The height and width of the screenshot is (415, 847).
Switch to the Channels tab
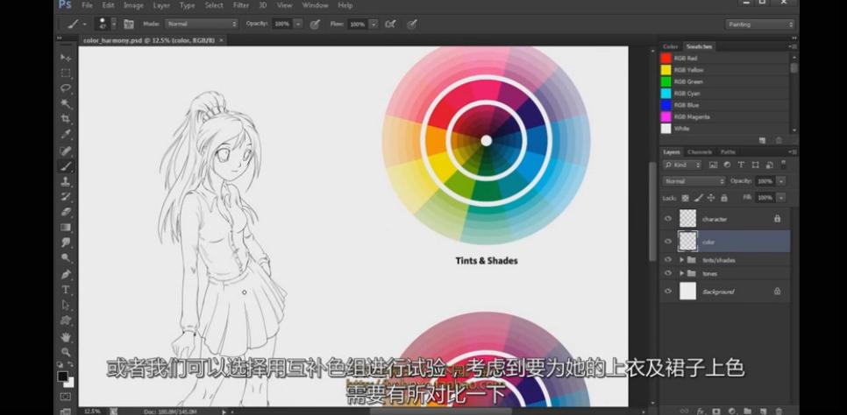tap(700, 152)
